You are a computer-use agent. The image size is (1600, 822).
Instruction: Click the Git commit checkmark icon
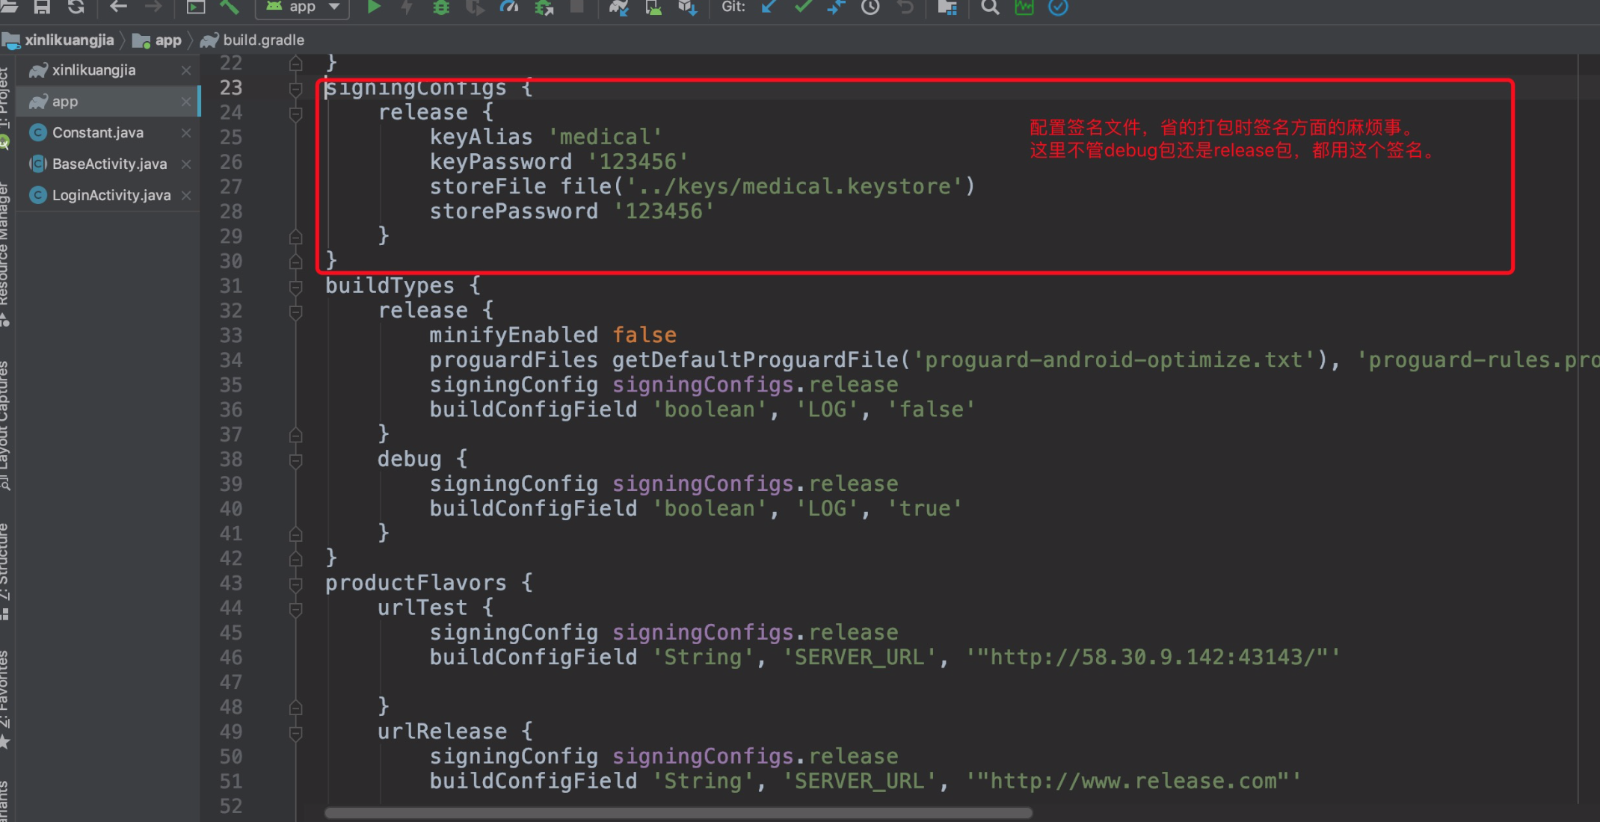[x=803, y=7]
